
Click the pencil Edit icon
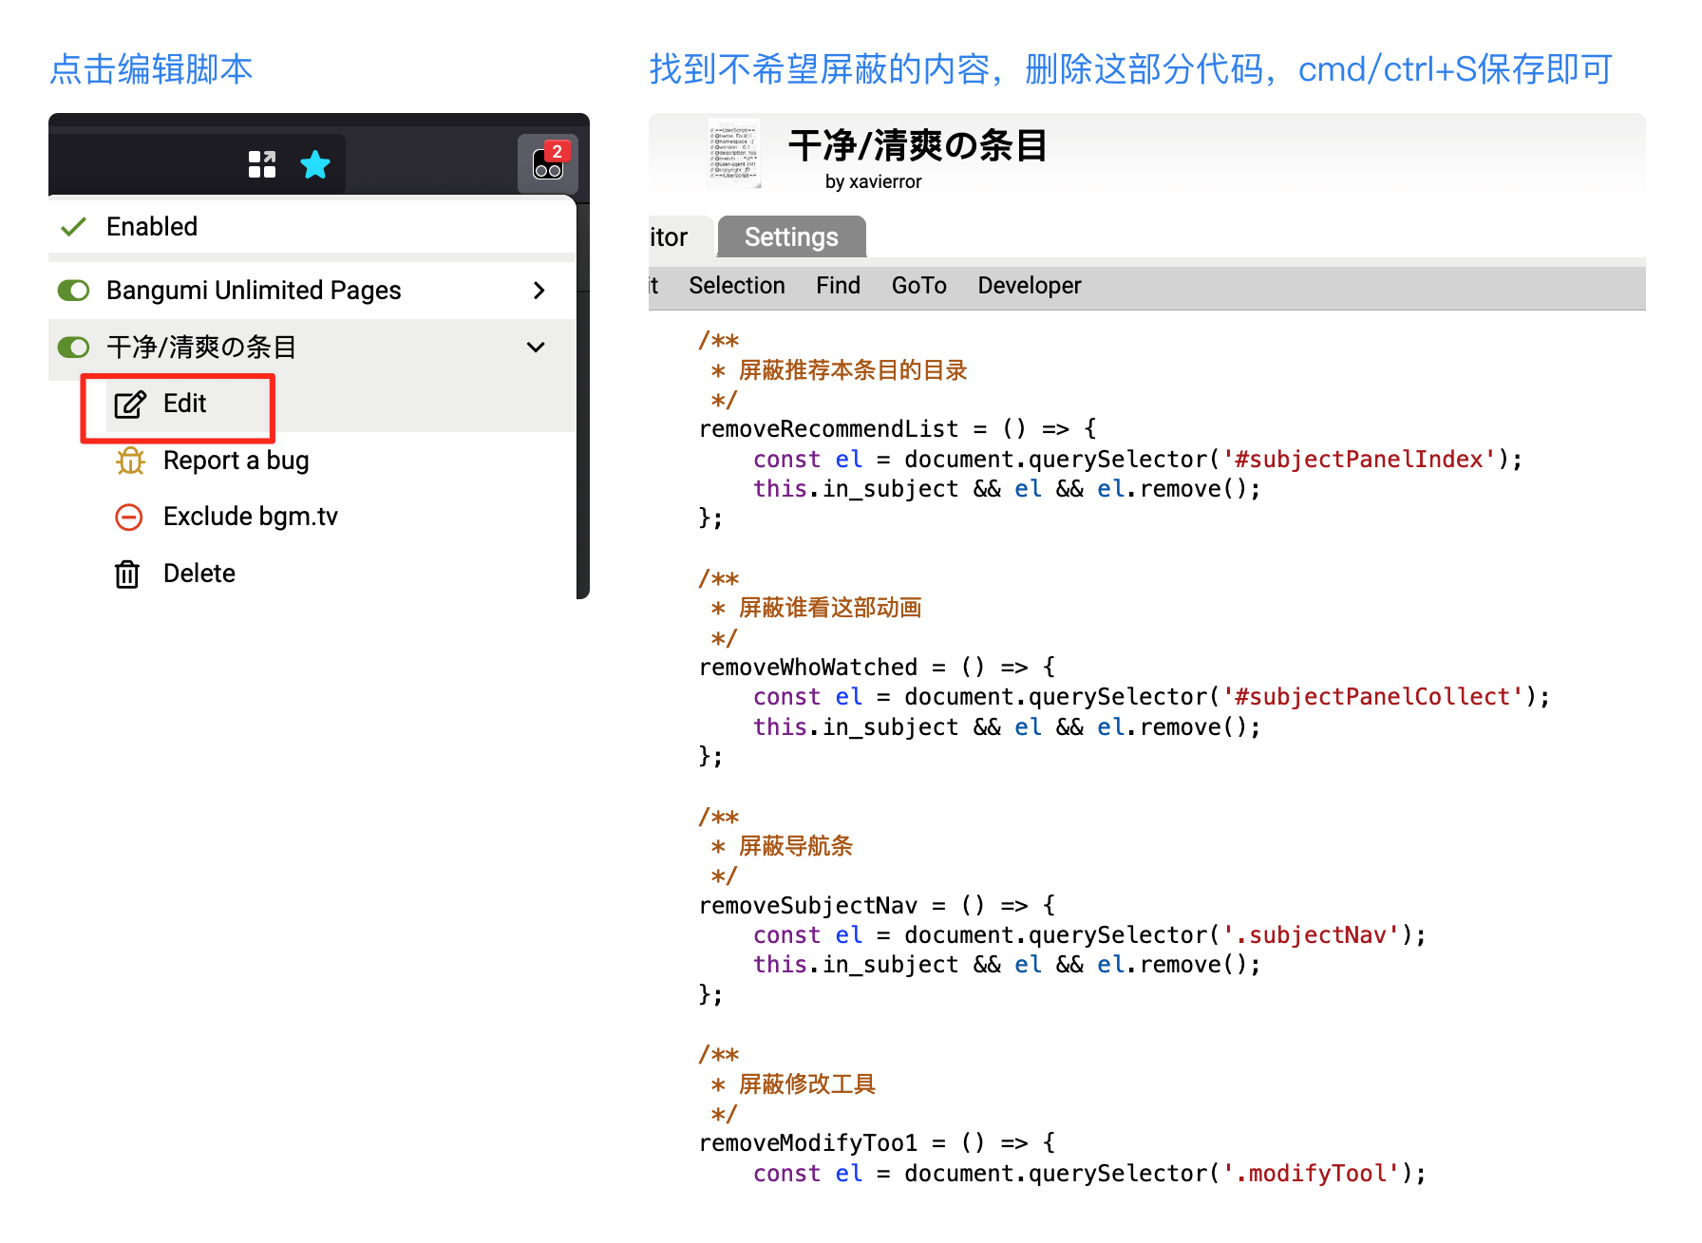pos(130,405)
